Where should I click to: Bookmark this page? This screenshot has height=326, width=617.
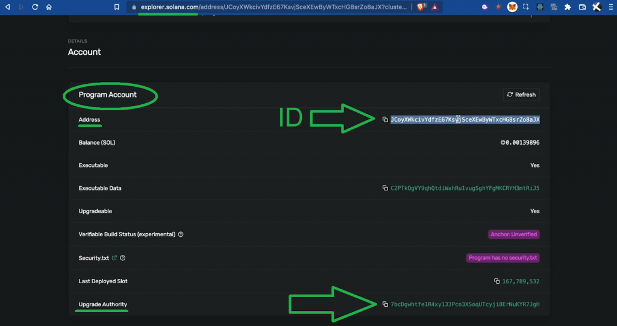pyautogui.click(x=117, y=7)
